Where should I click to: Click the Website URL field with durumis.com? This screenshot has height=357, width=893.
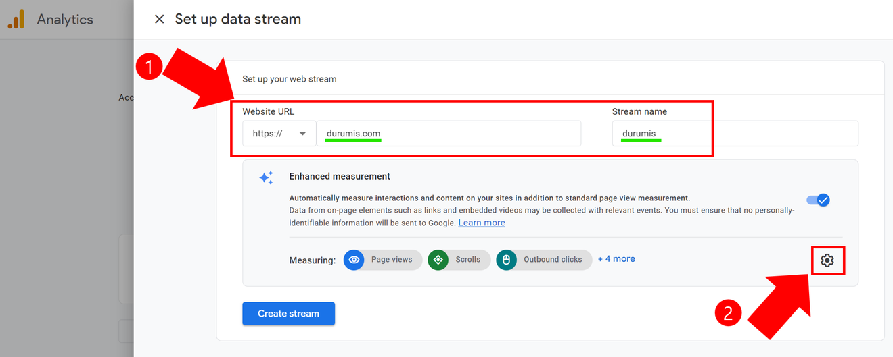(x=449, y=134)
